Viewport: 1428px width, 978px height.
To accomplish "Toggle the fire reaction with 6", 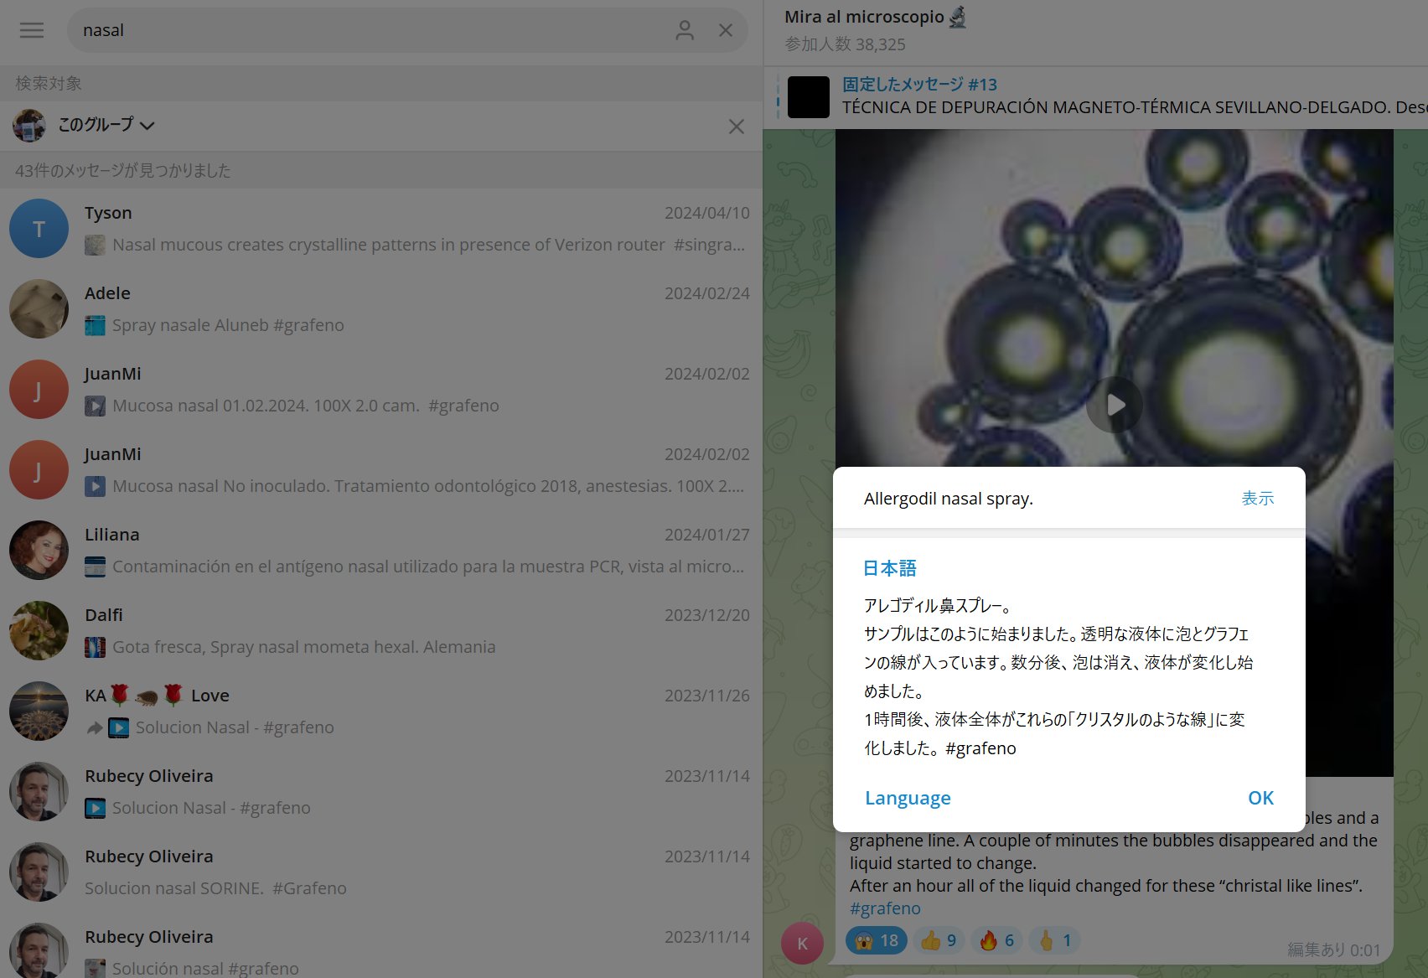I will point(997,940).
